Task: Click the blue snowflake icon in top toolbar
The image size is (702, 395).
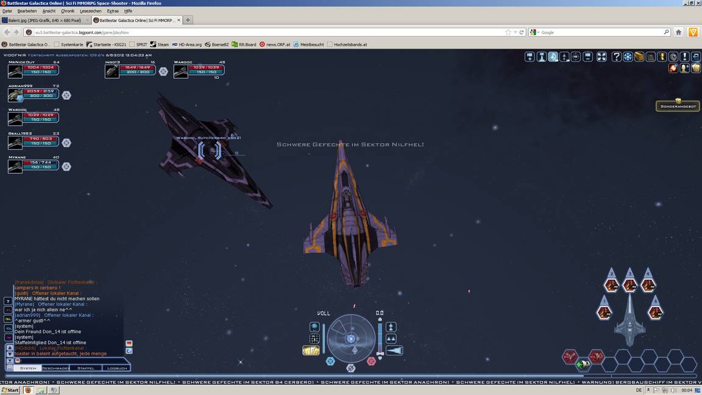Action: (x=628, y=57)
